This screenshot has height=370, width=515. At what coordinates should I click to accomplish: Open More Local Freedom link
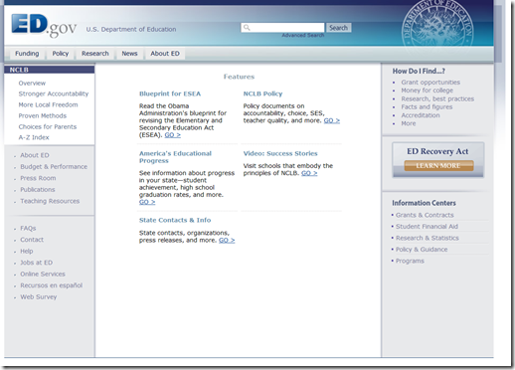coord(48,104)
